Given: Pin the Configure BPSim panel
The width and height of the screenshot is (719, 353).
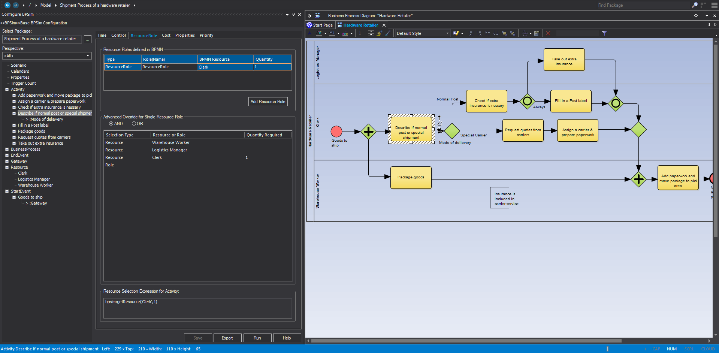Looking at the screenshot, I should tap(293, 14).
